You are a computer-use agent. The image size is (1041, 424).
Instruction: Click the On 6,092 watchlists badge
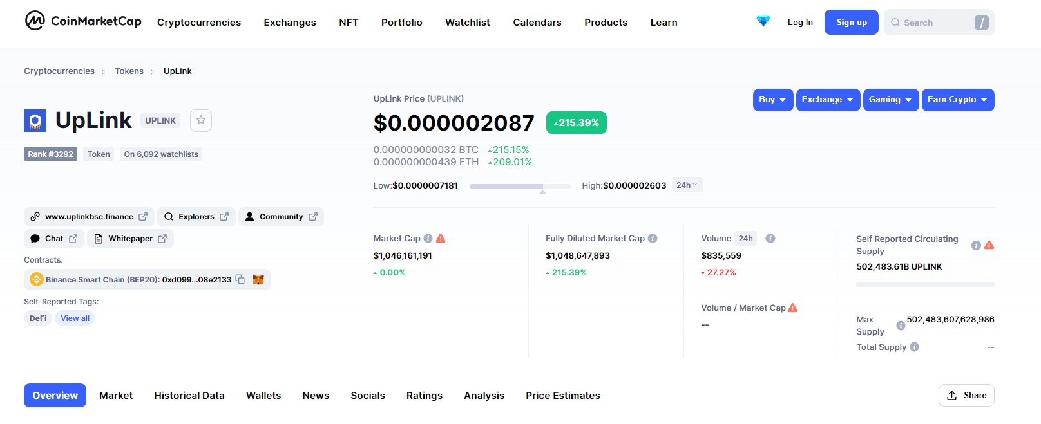[161, 154]
